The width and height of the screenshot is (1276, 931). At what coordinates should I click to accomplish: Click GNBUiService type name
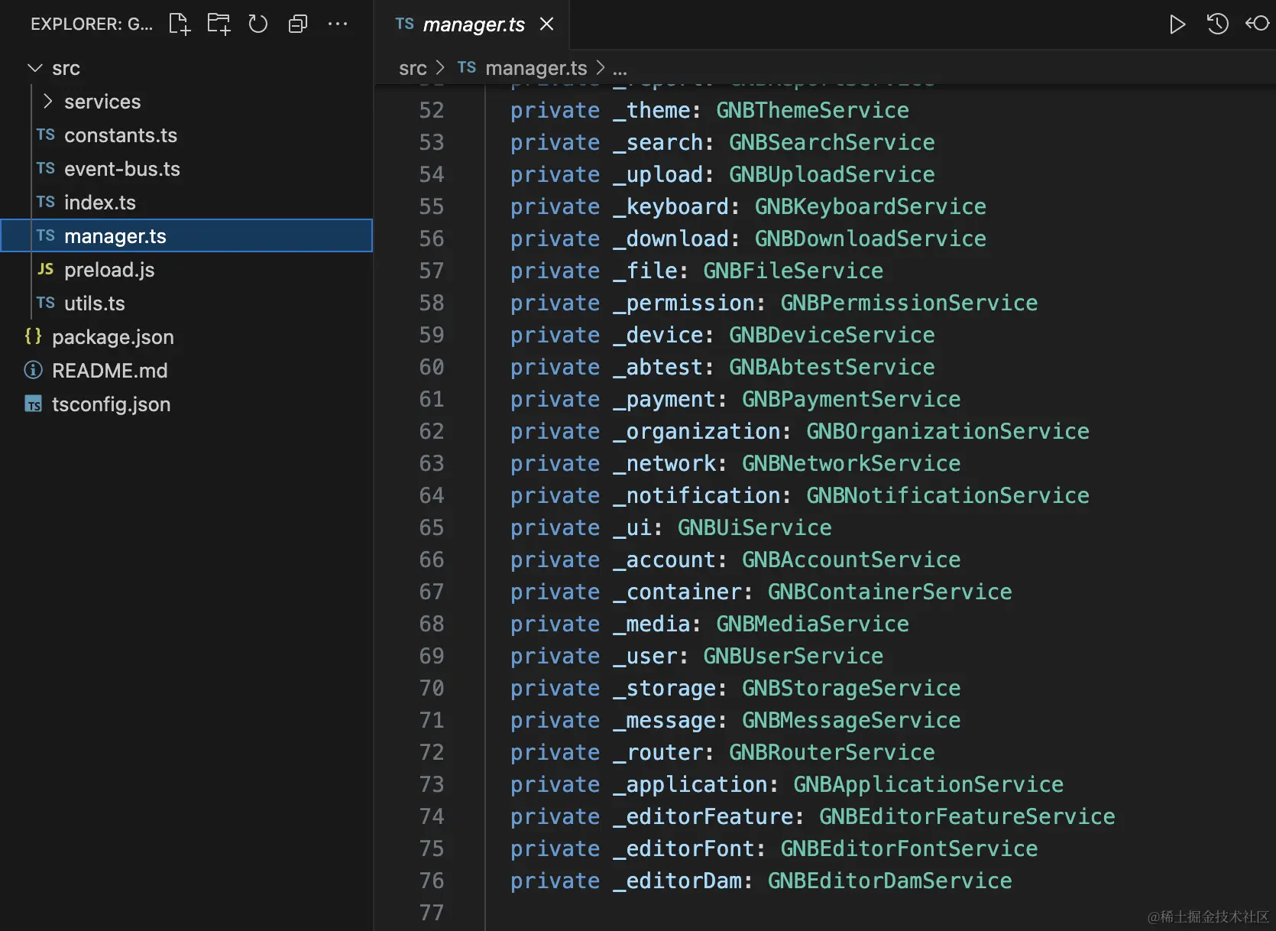754,527
